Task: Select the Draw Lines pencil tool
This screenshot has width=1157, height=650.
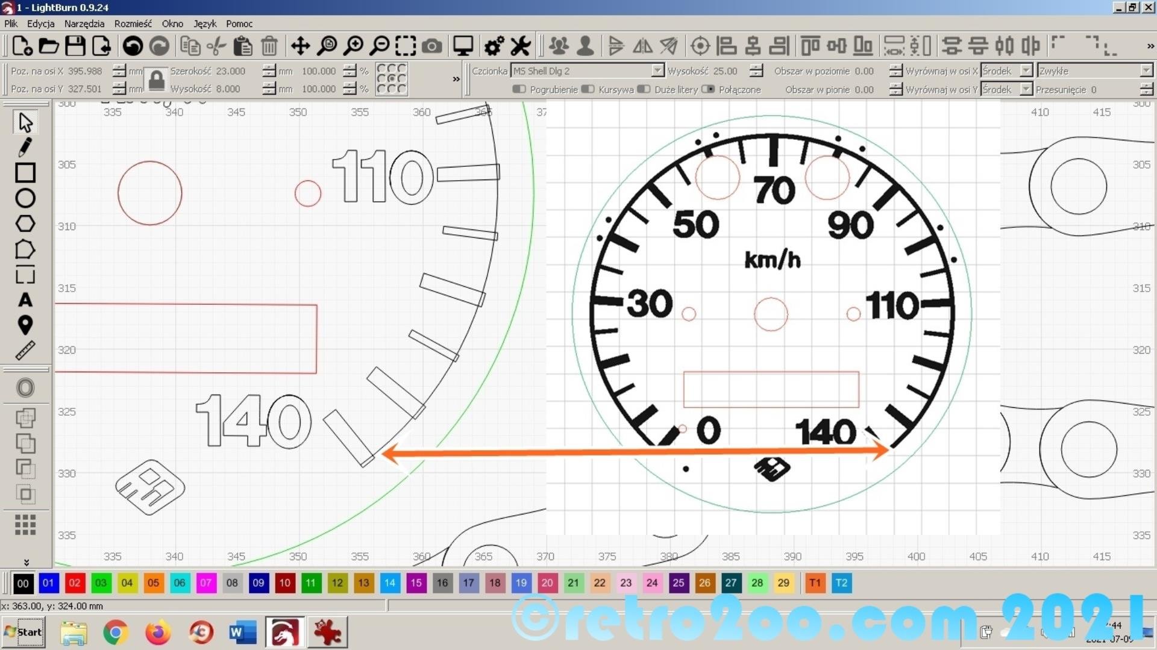Action: pos(25,147)
